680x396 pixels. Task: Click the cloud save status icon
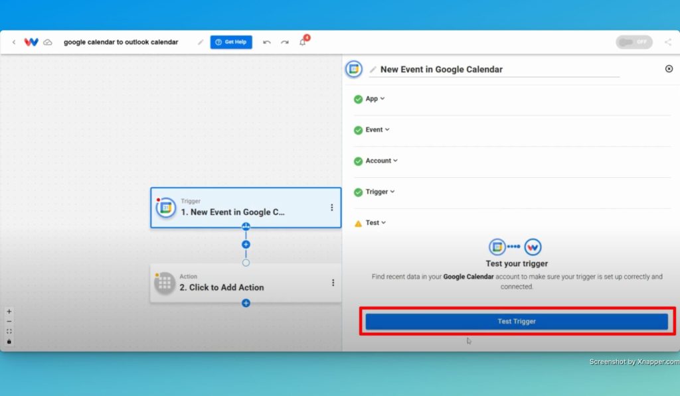click(48, 42)
